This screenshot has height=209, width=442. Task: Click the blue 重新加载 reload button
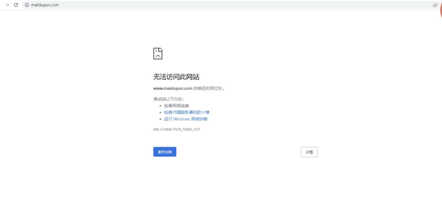click(x=164, y=152)
